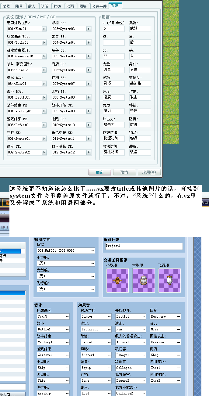The image size is (209, 396).
Task: Open picker for save SE 007-System07
Action: pyautogui.click(x=89, y=84)
